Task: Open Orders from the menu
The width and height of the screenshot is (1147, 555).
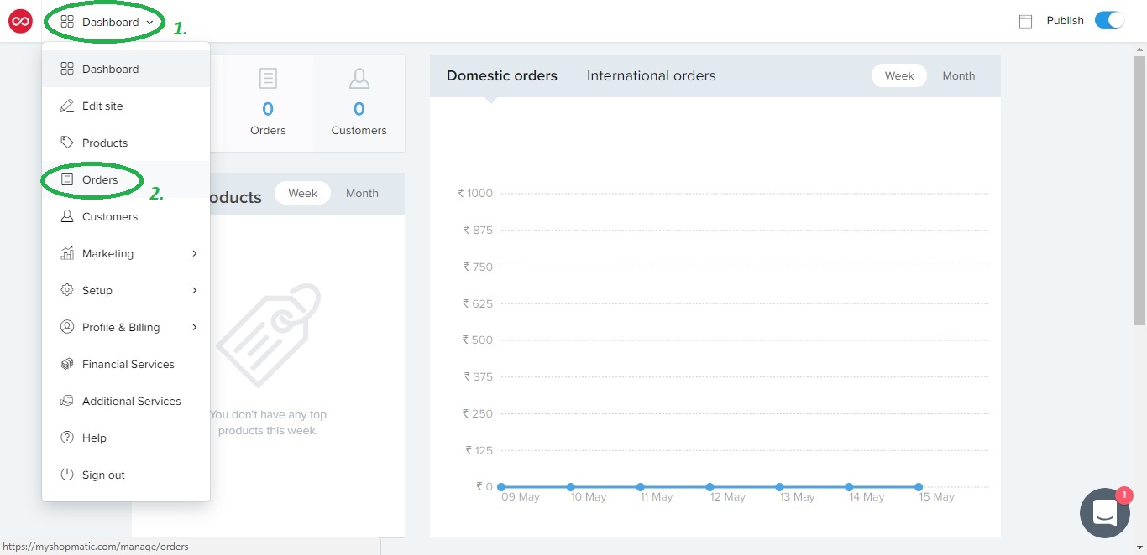Action: click(126, 179)
